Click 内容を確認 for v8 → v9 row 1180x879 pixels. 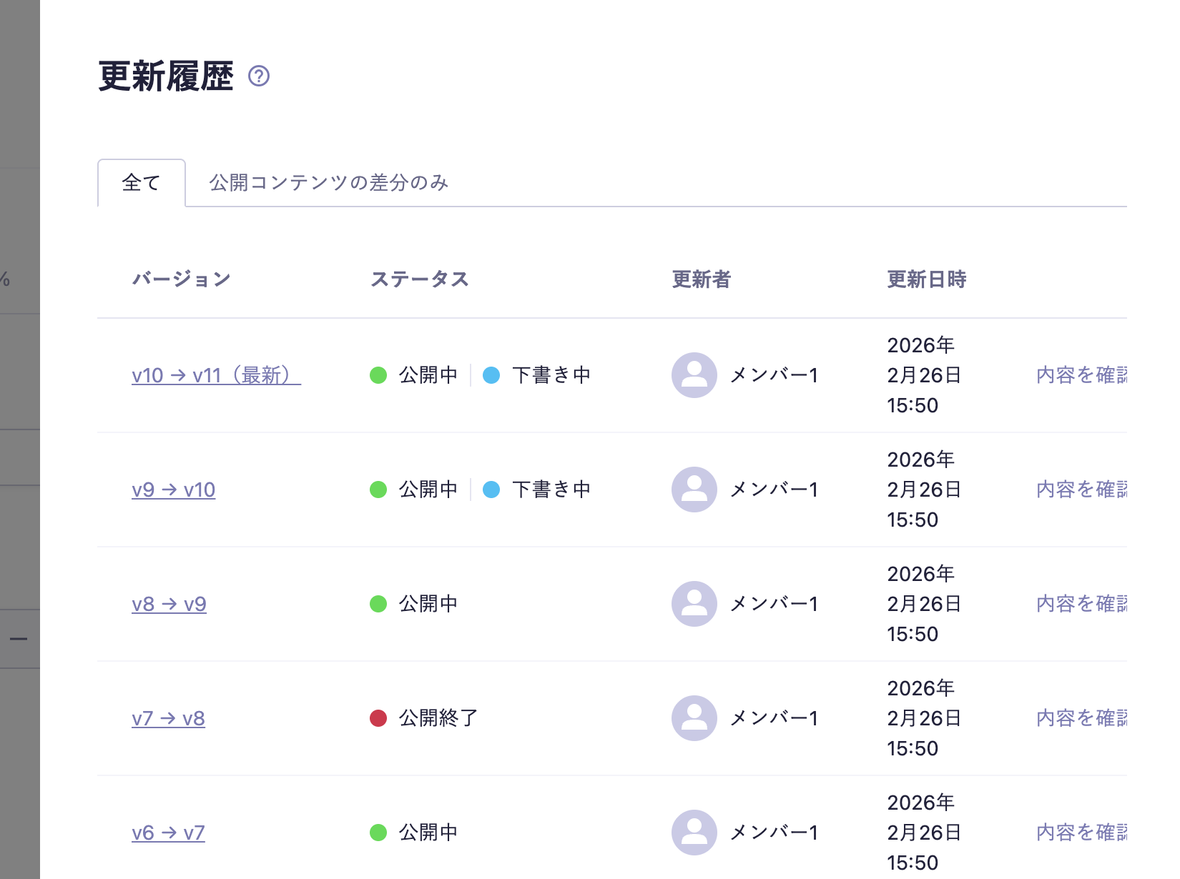click(x=1081, y=604)
